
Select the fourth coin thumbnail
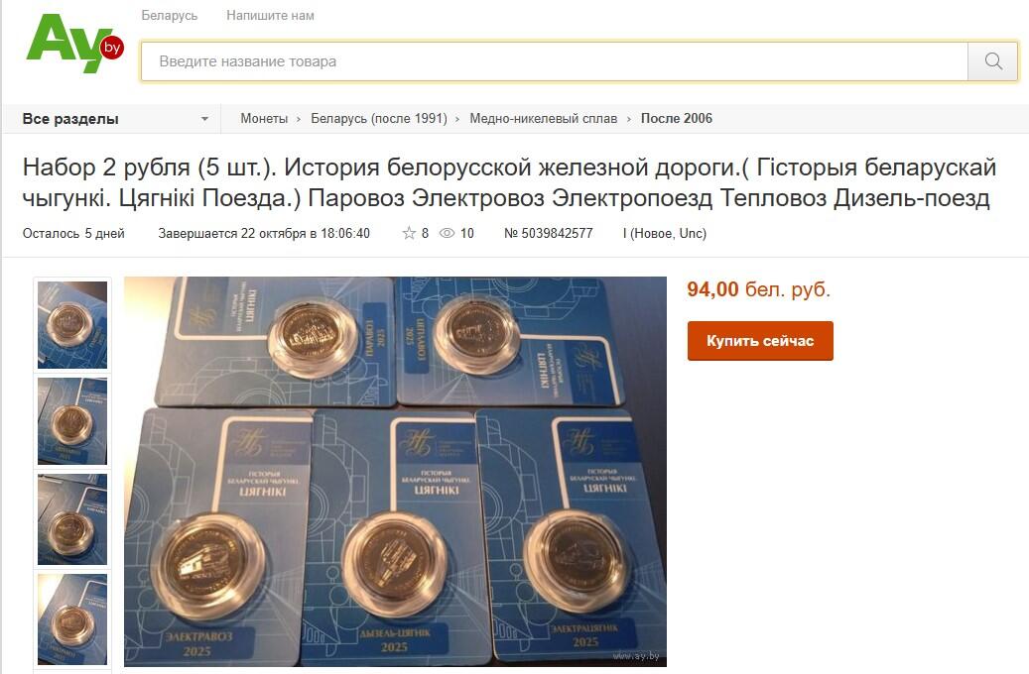[x=72, y=618]
